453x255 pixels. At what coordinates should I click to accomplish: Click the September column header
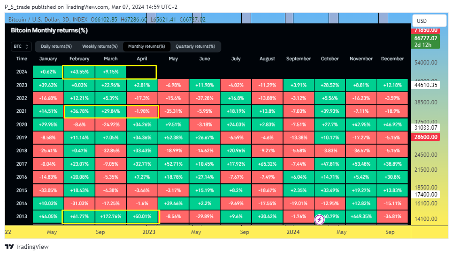coord(299,58)
